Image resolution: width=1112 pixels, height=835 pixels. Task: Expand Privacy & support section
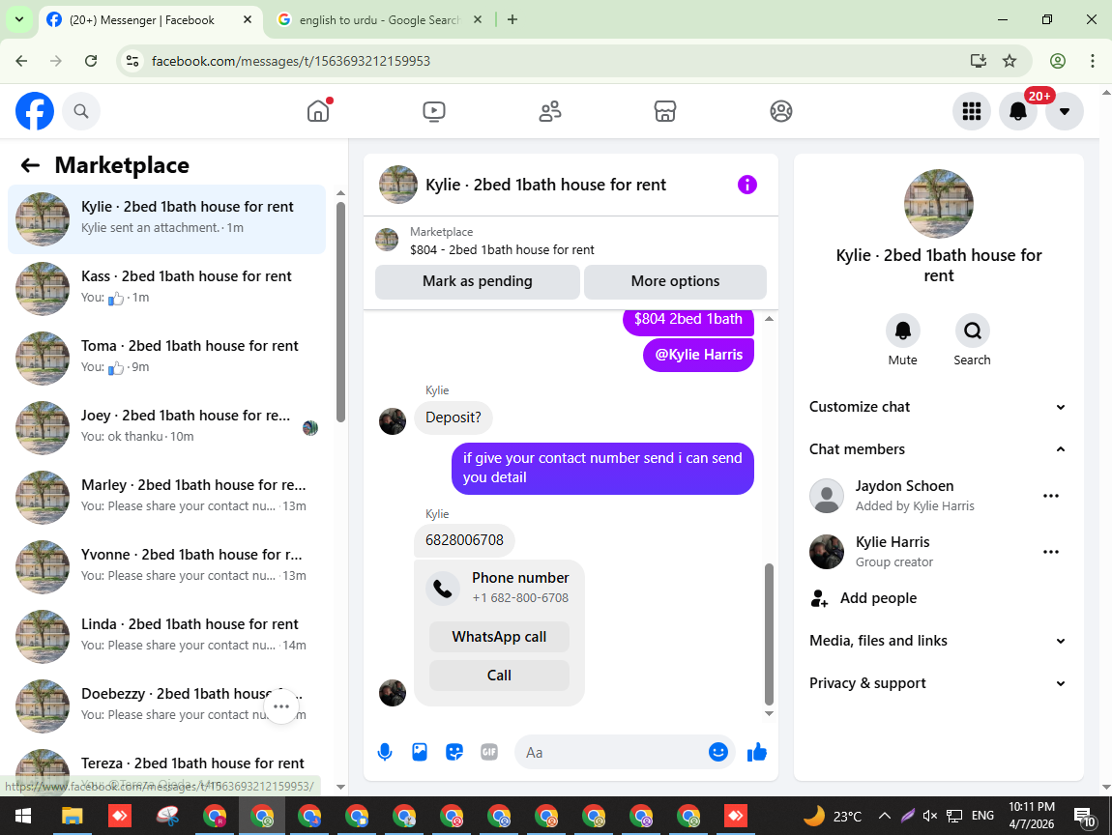[x=938, y=683]
